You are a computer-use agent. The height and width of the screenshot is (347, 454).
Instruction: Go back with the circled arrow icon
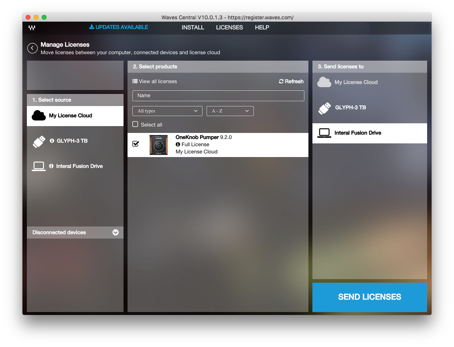(x=32, y=48)
